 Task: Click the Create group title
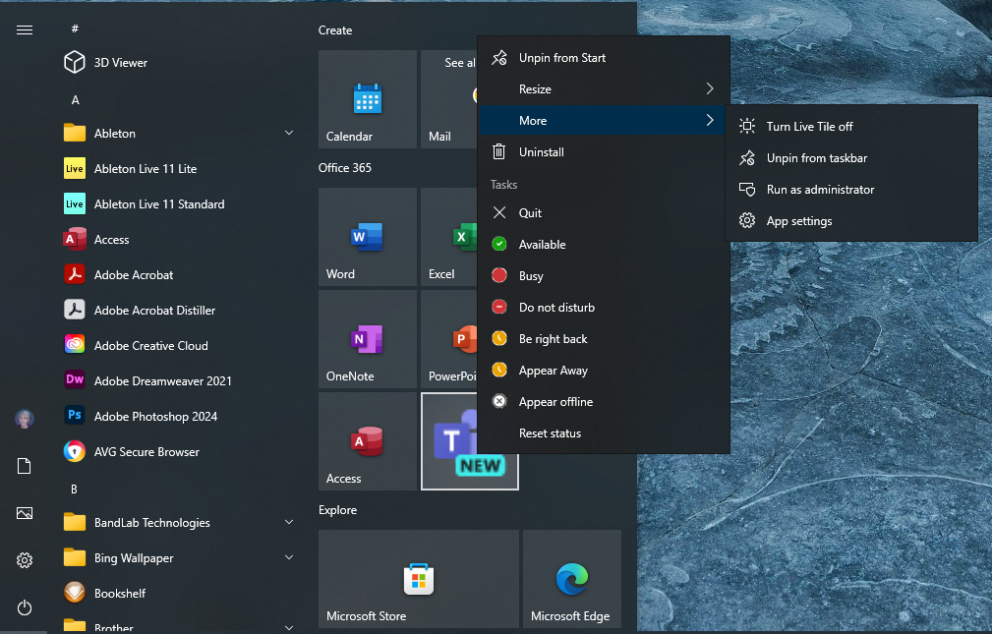click(335, 30)
